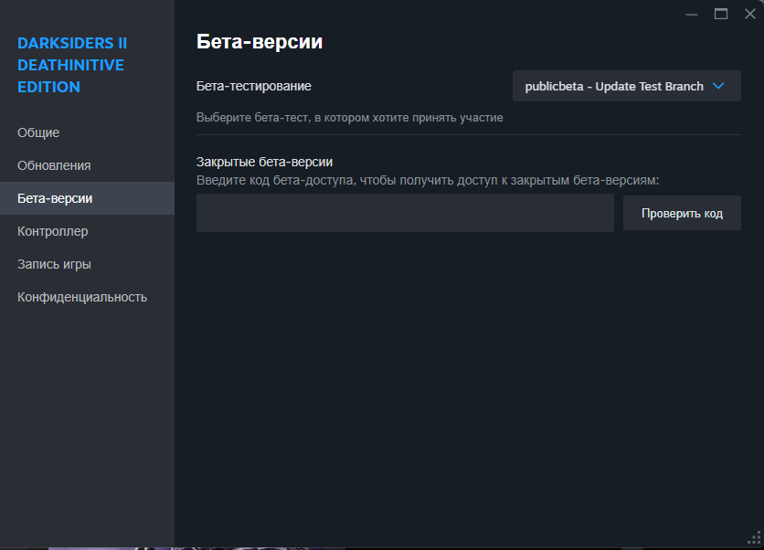The height and width of the screenshot is (550, 764).
Task: Click the Закрытые бета-версии label
Action: [265, 162]
